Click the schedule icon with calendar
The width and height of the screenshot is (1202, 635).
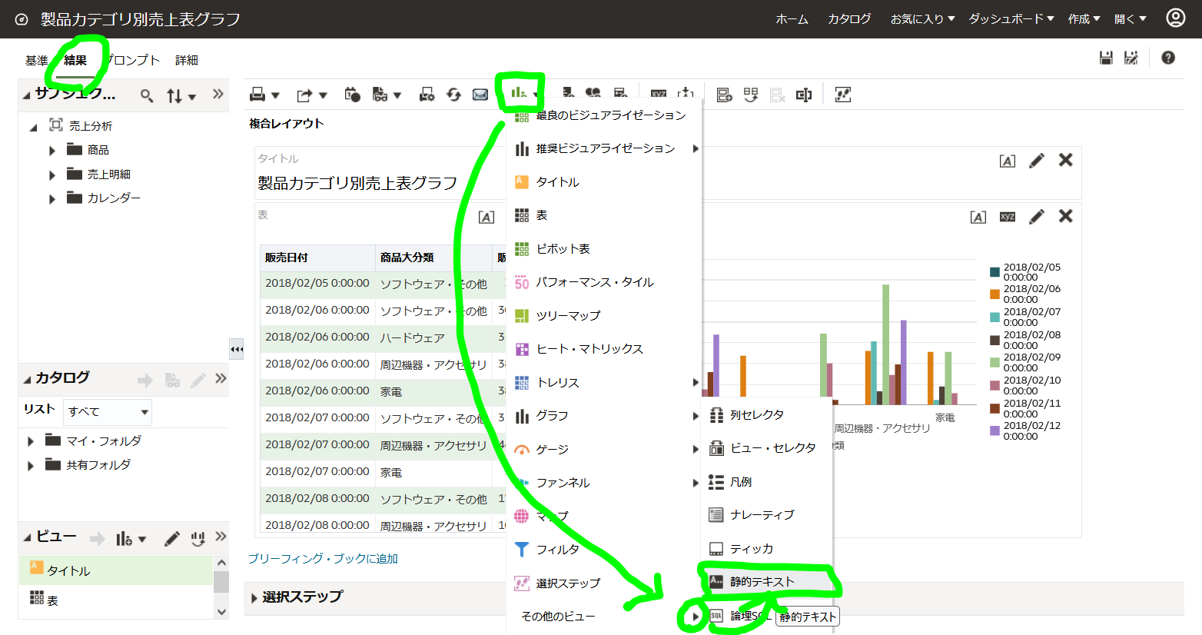[352, 95]
